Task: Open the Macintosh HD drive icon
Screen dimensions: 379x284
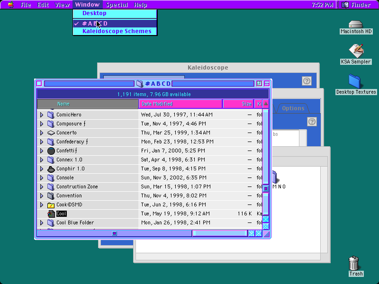Action: coord(356,24)
